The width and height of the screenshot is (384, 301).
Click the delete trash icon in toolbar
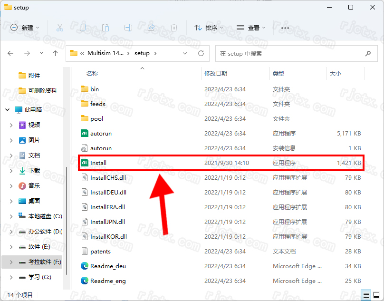point(174,28)
